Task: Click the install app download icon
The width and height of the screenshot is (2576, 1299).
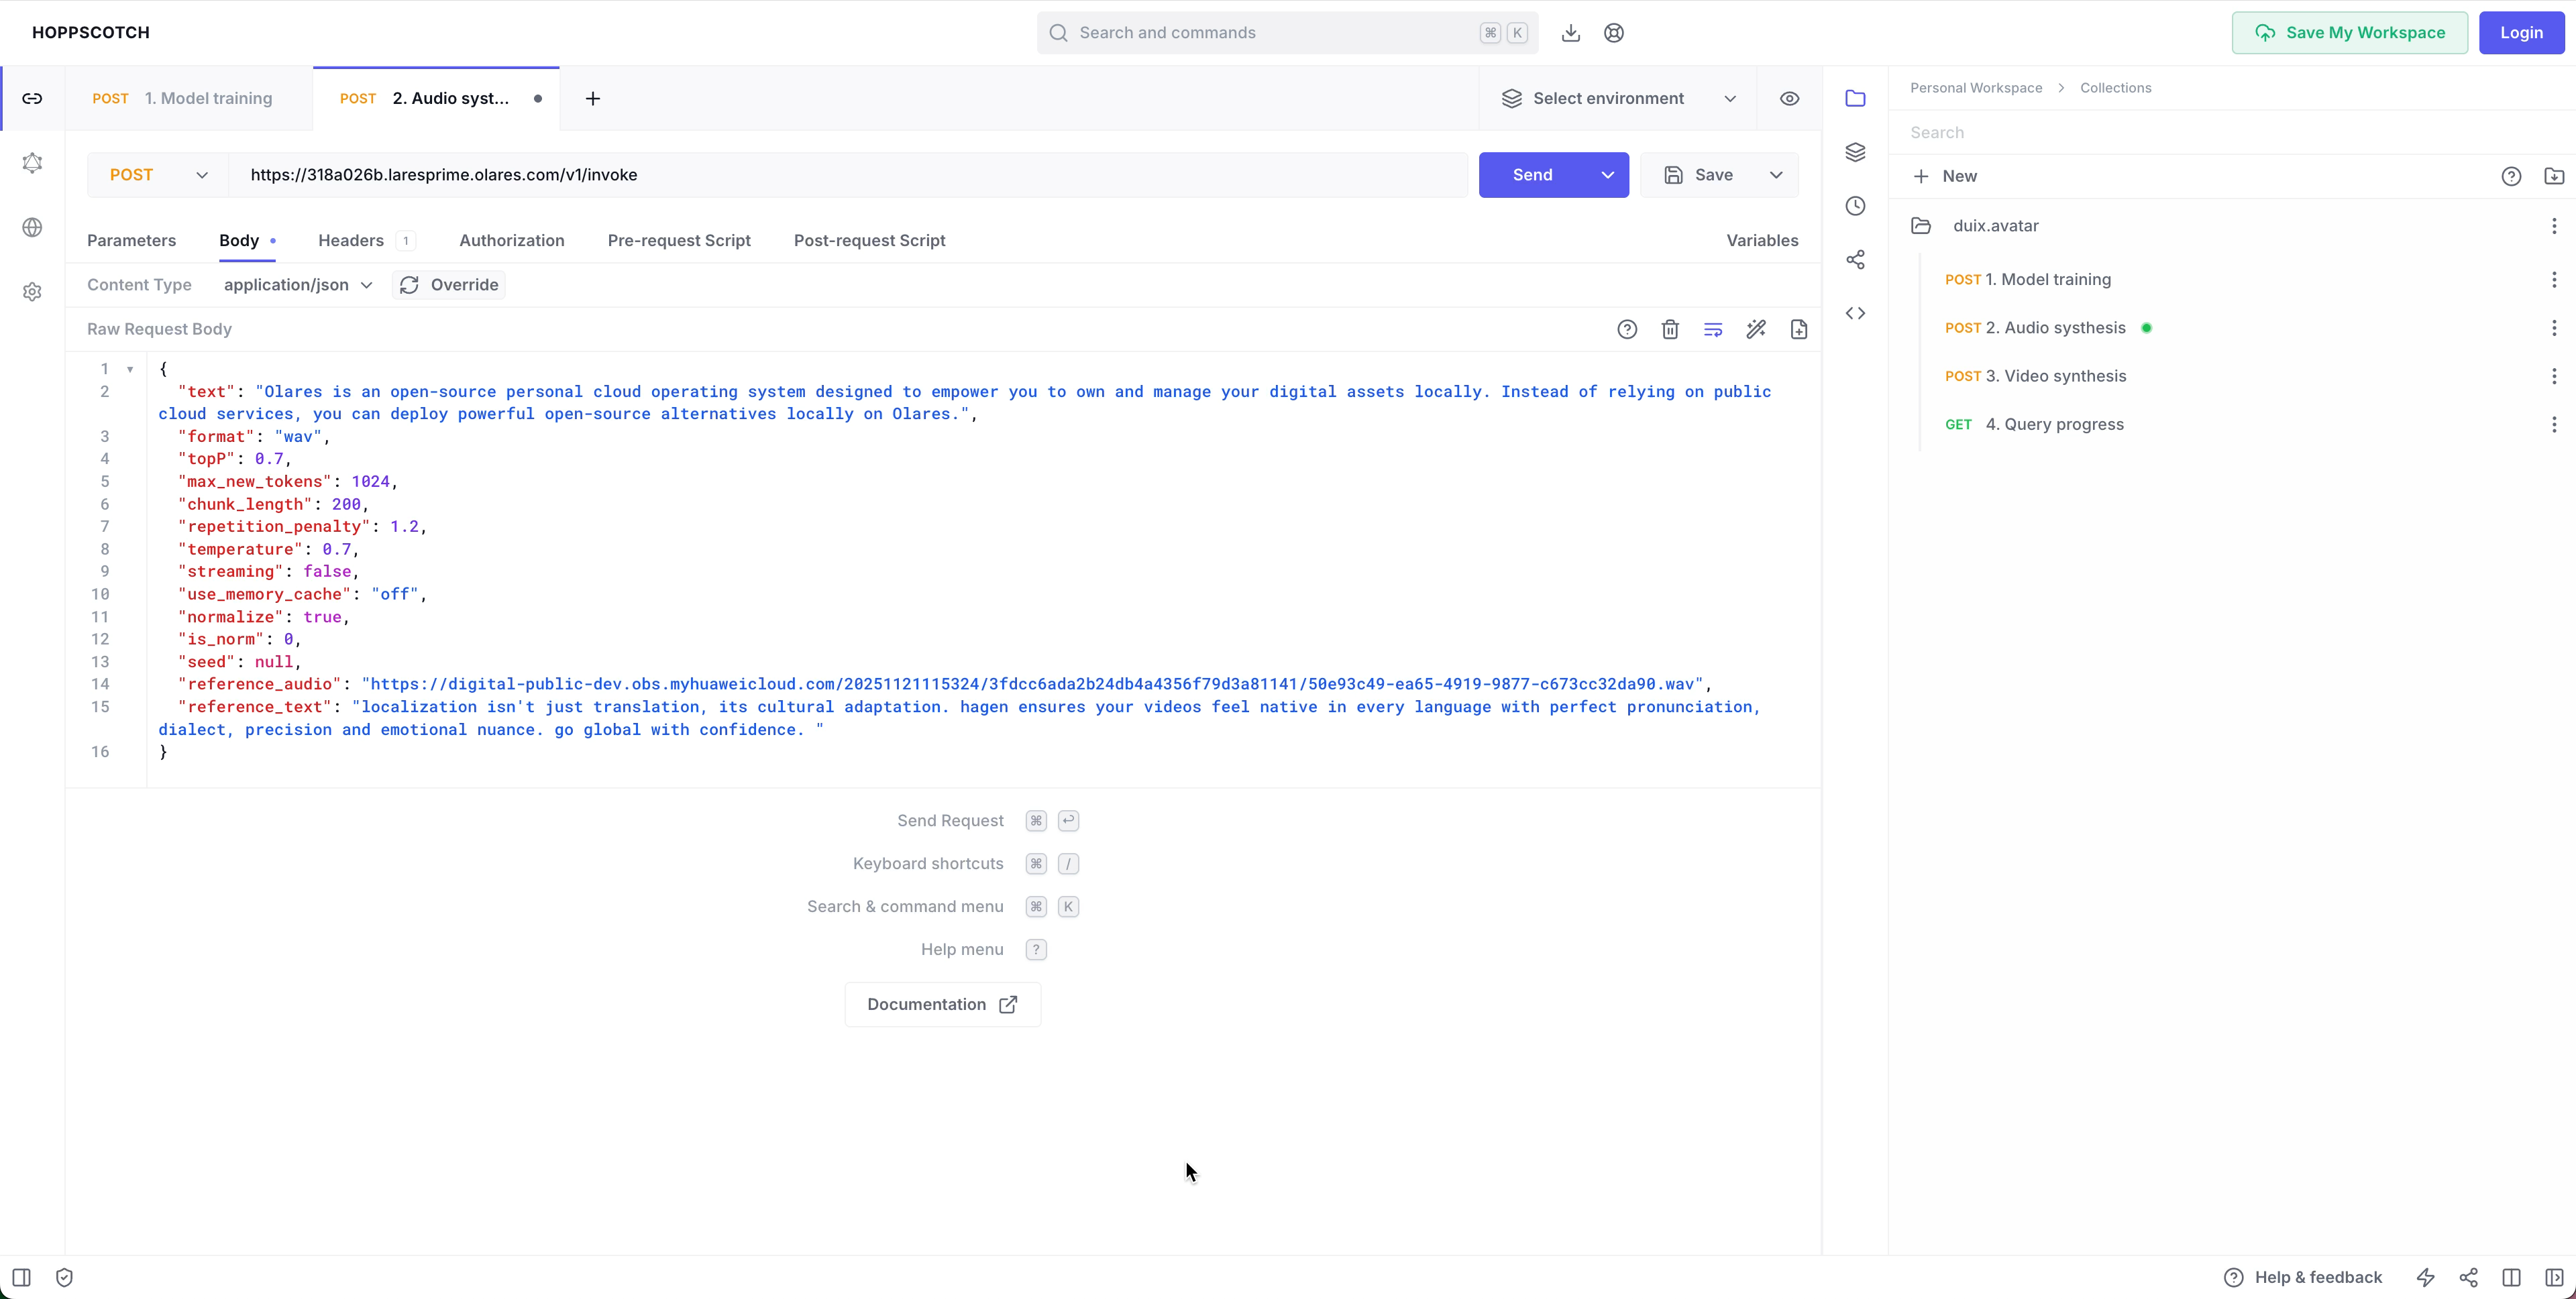Action: pyautogui.click(x=1571, y=33)
